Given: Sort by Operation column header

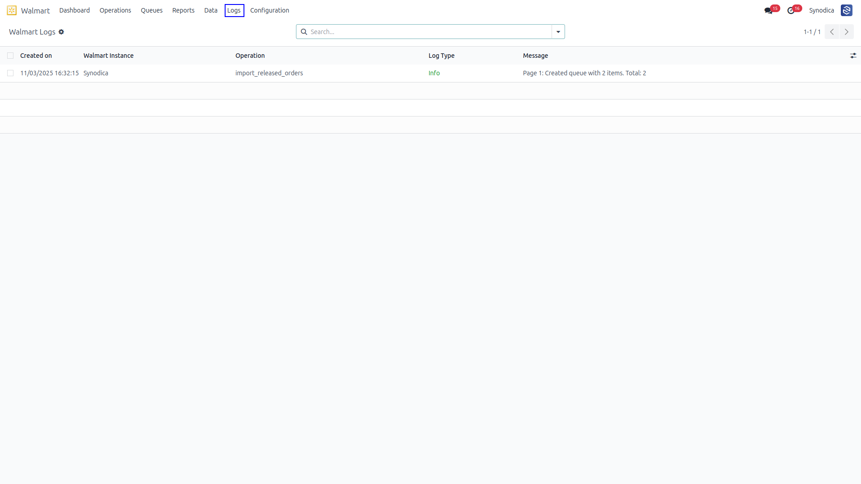Looking at the screenshot, I should pos(250,56).
